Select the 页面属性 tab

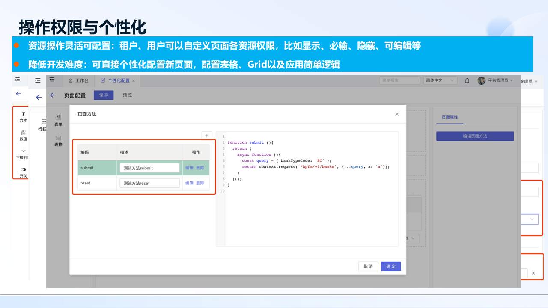click(450, 117)
